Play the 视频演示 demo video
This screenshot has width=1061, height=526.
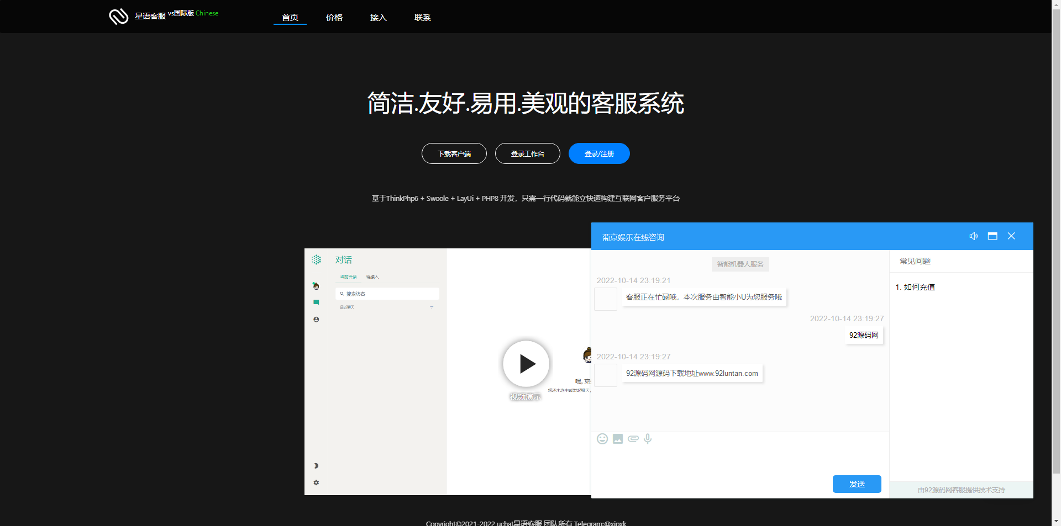tap(526, 364)
